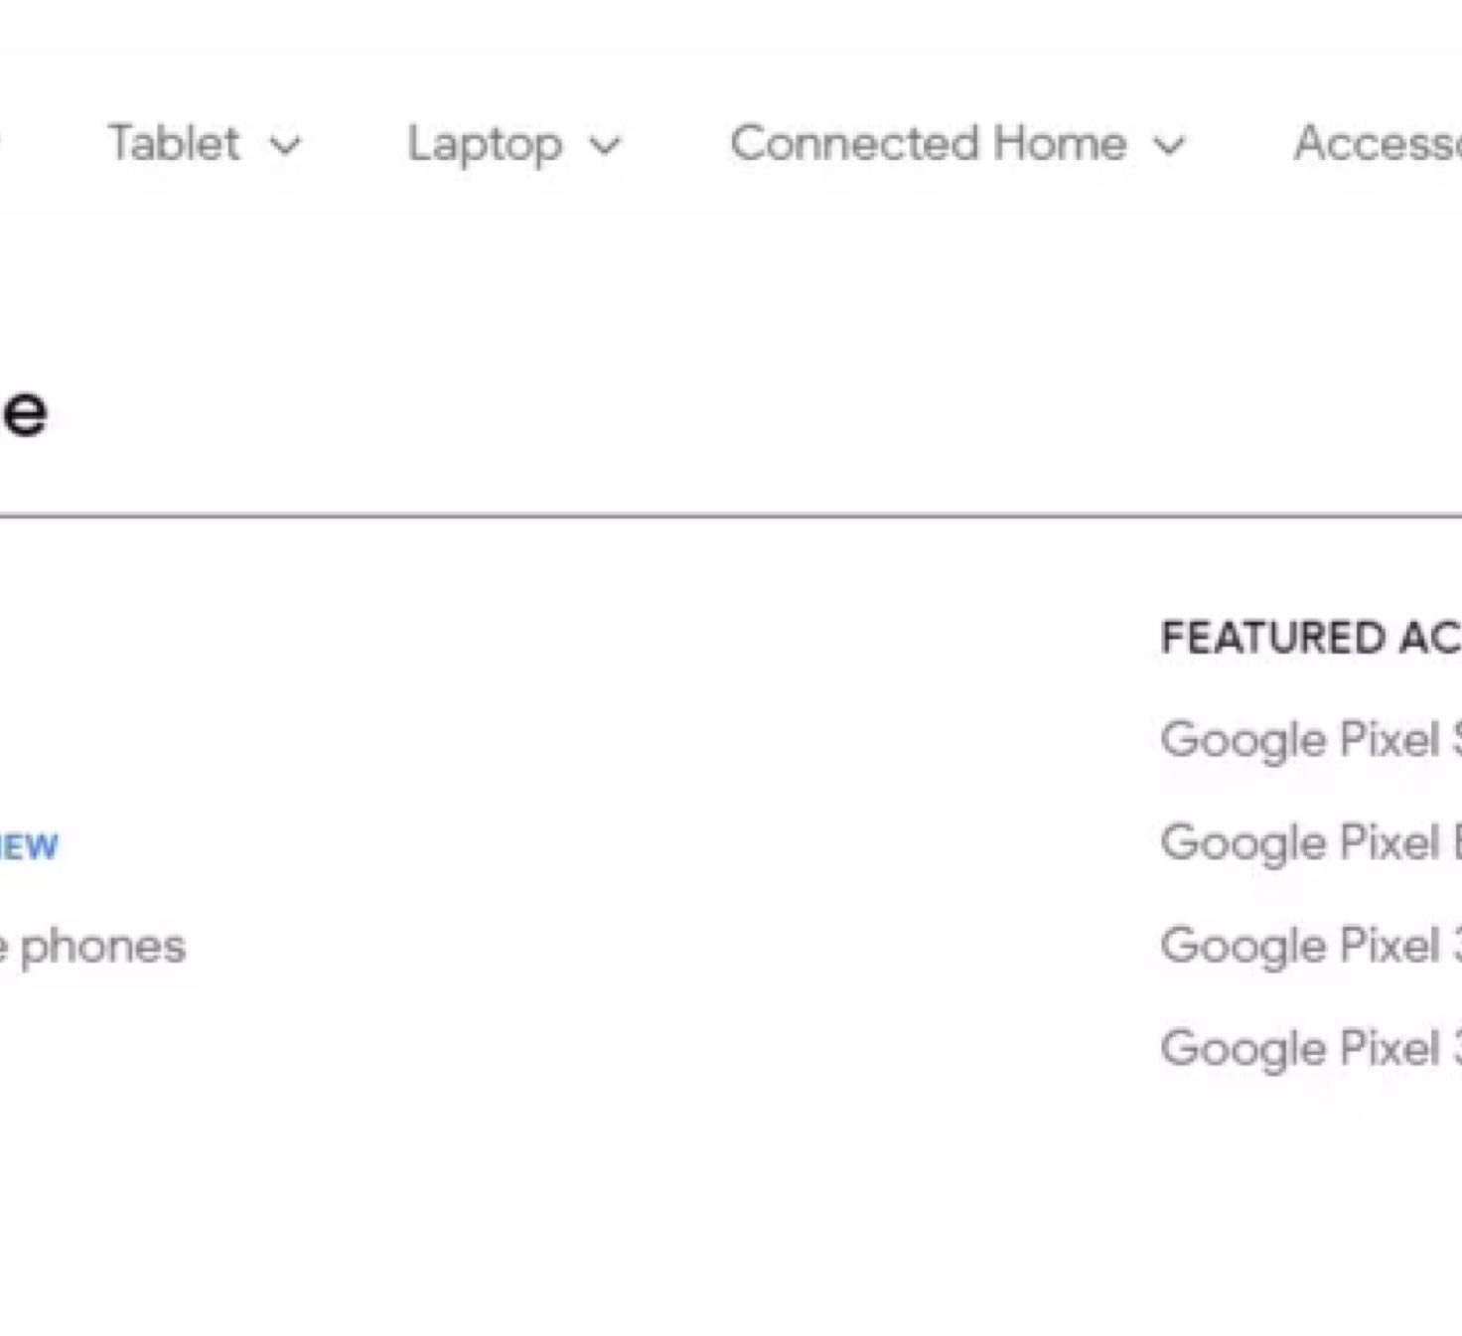The width and height of the screenshot is (1462, 1336).
Task: Open the partially visible Accessories menu
Action: pyautogui.click(x=1378, y=144)
